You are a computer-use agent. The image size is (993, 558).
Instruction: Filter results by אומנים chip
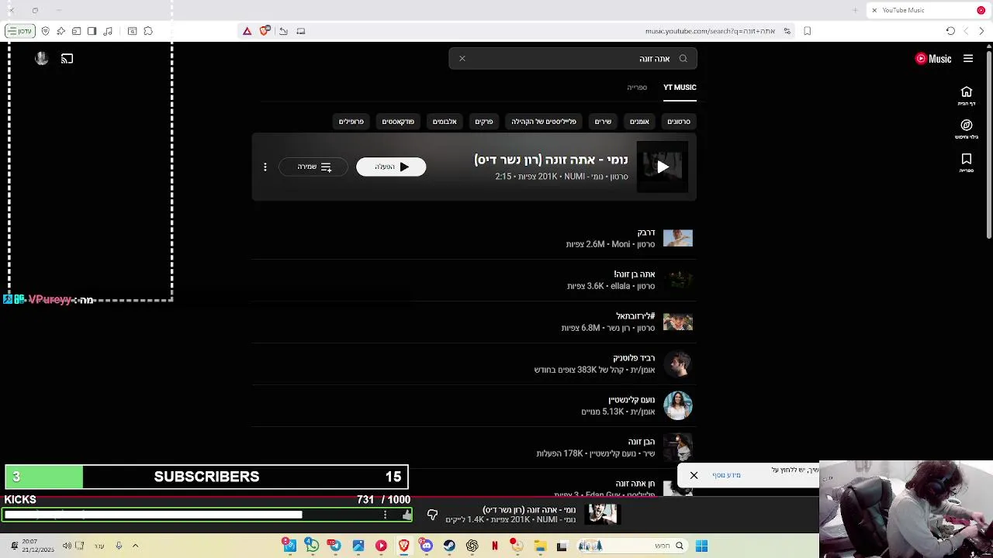[x=639, y=122]
